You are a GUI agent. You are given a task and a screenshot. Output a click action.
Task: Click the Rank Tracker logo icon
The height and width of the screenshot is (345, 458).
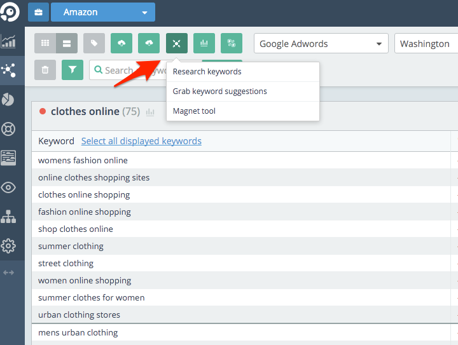click(10, 11)
